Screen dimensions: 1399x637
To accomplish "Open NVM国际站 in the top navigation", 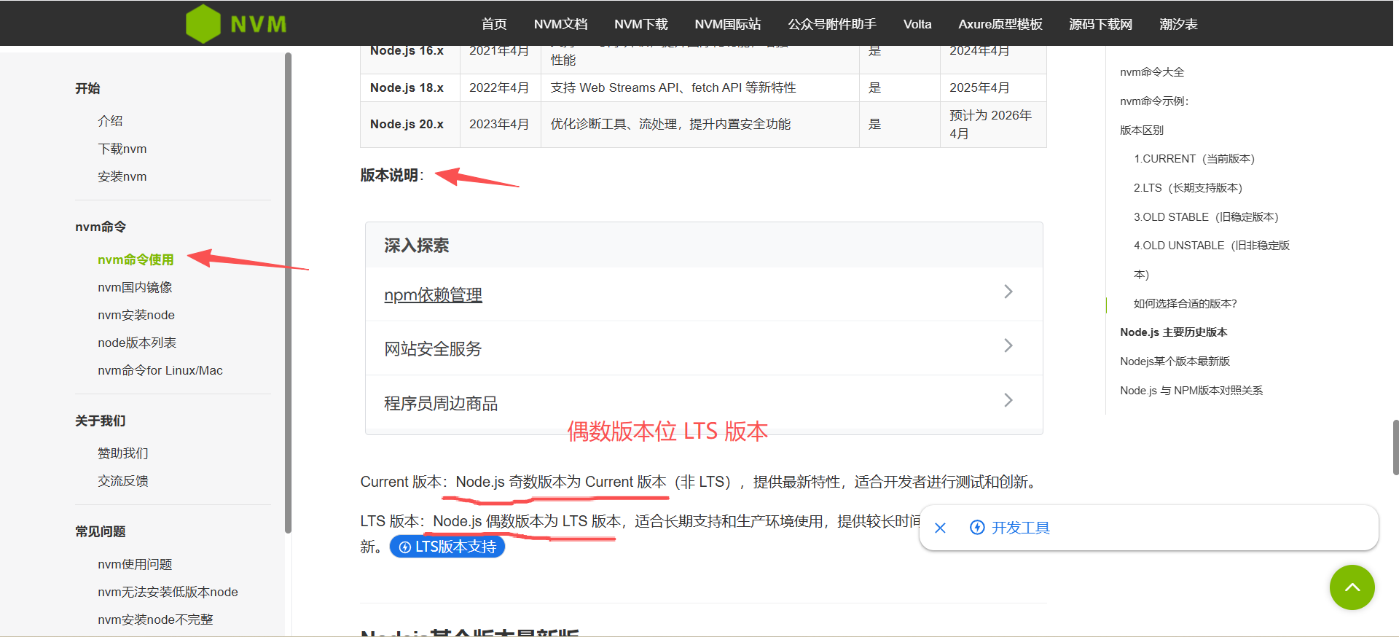I will pyautogui.click(x=727, y=24).
